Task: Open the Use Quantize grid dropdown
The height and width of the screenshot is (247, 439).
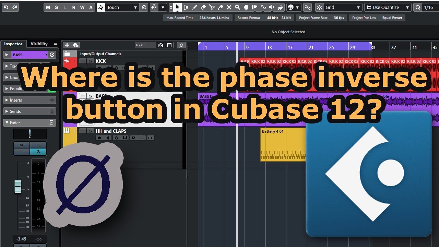Action: (x=388, y=7)
